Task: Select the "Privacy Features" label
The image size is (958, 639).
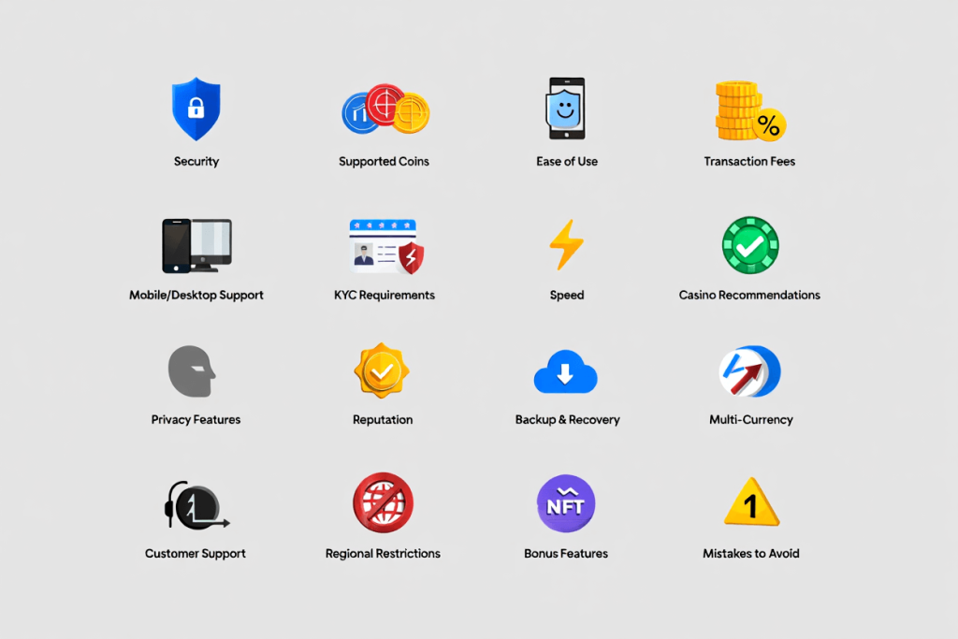Action: (196, 420)
